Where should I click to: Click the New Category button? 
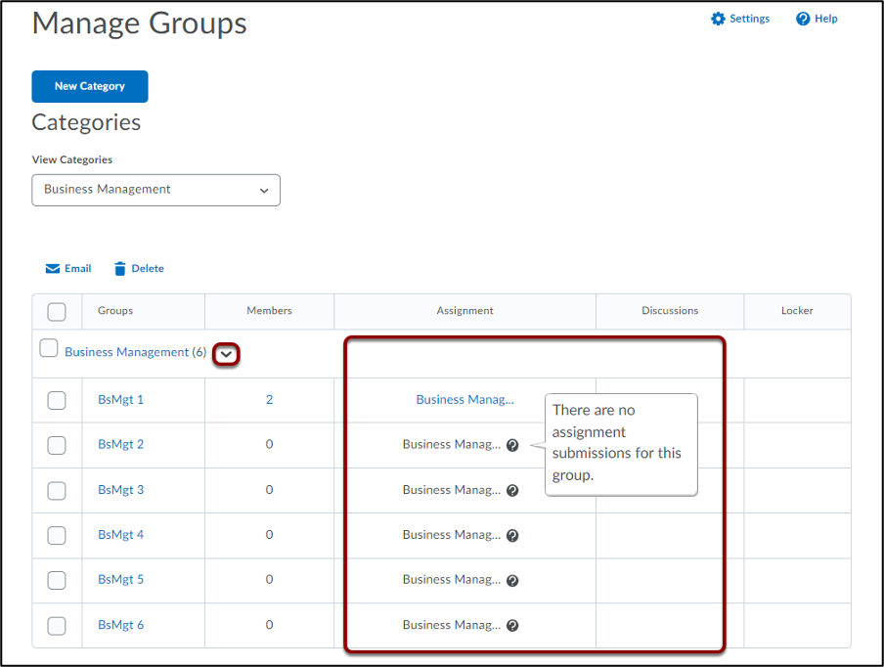tap(90, 86)
